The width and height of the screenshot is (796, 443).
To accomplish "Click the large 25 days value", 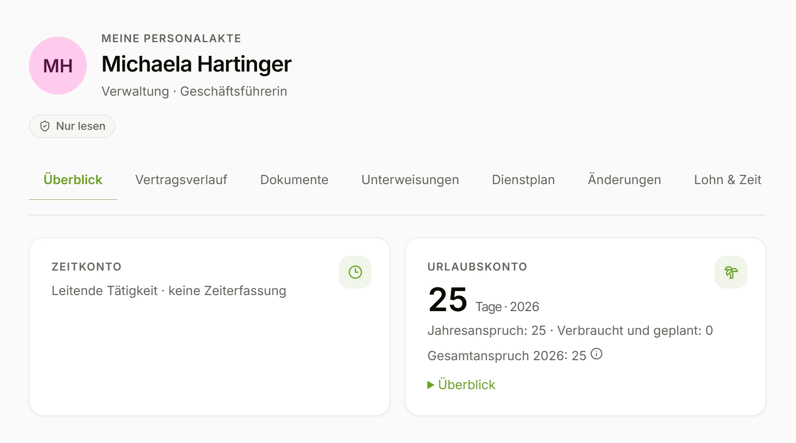I will [448, 299].
